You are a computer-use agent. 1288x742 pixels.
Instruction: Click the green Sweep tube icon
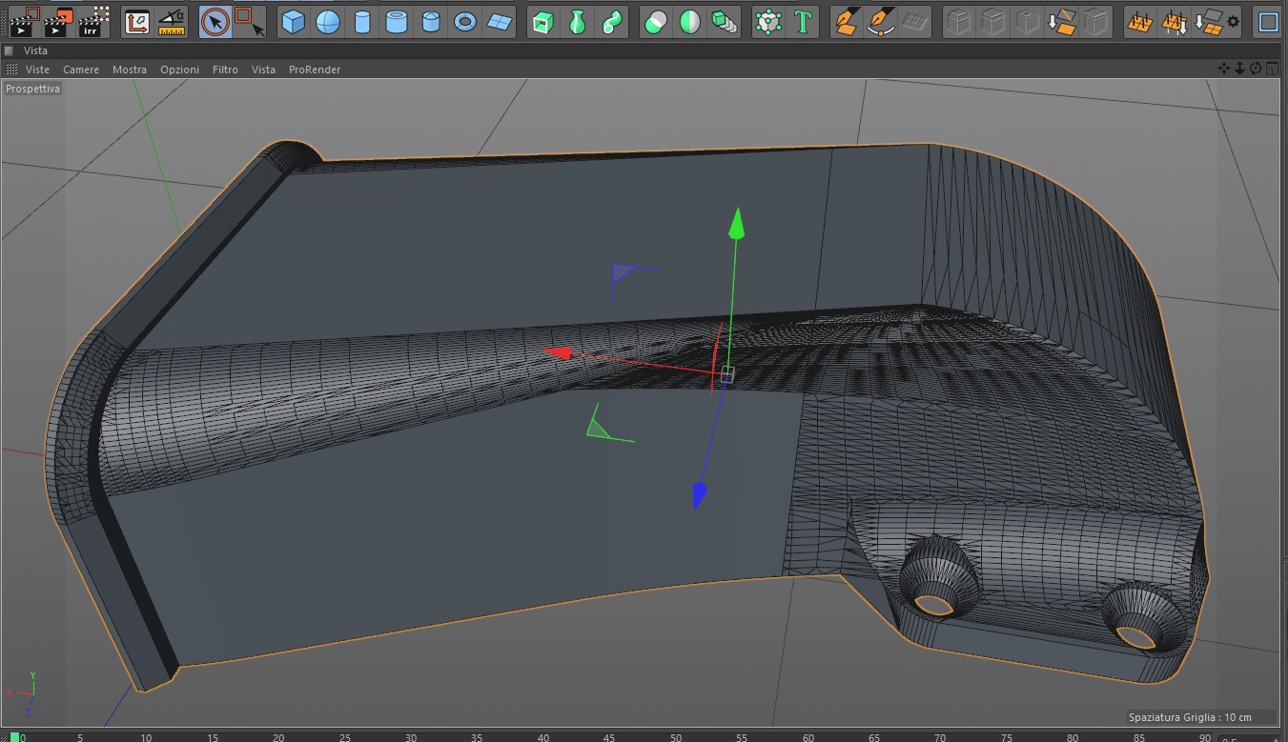[x=611, y=22]
